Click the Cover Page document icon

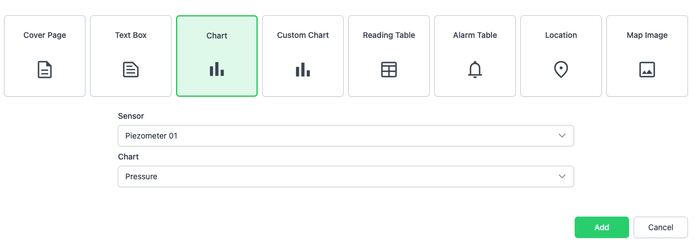pos(45,70)
